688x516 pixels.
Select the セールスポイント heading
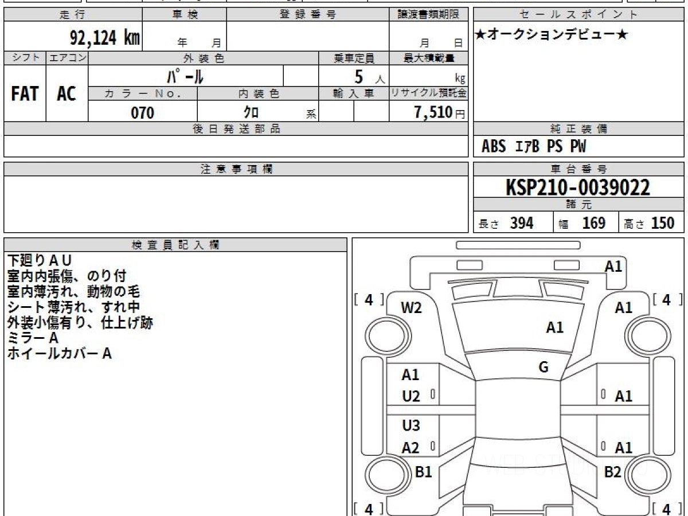pyautogui.click(x=579, y=15)
